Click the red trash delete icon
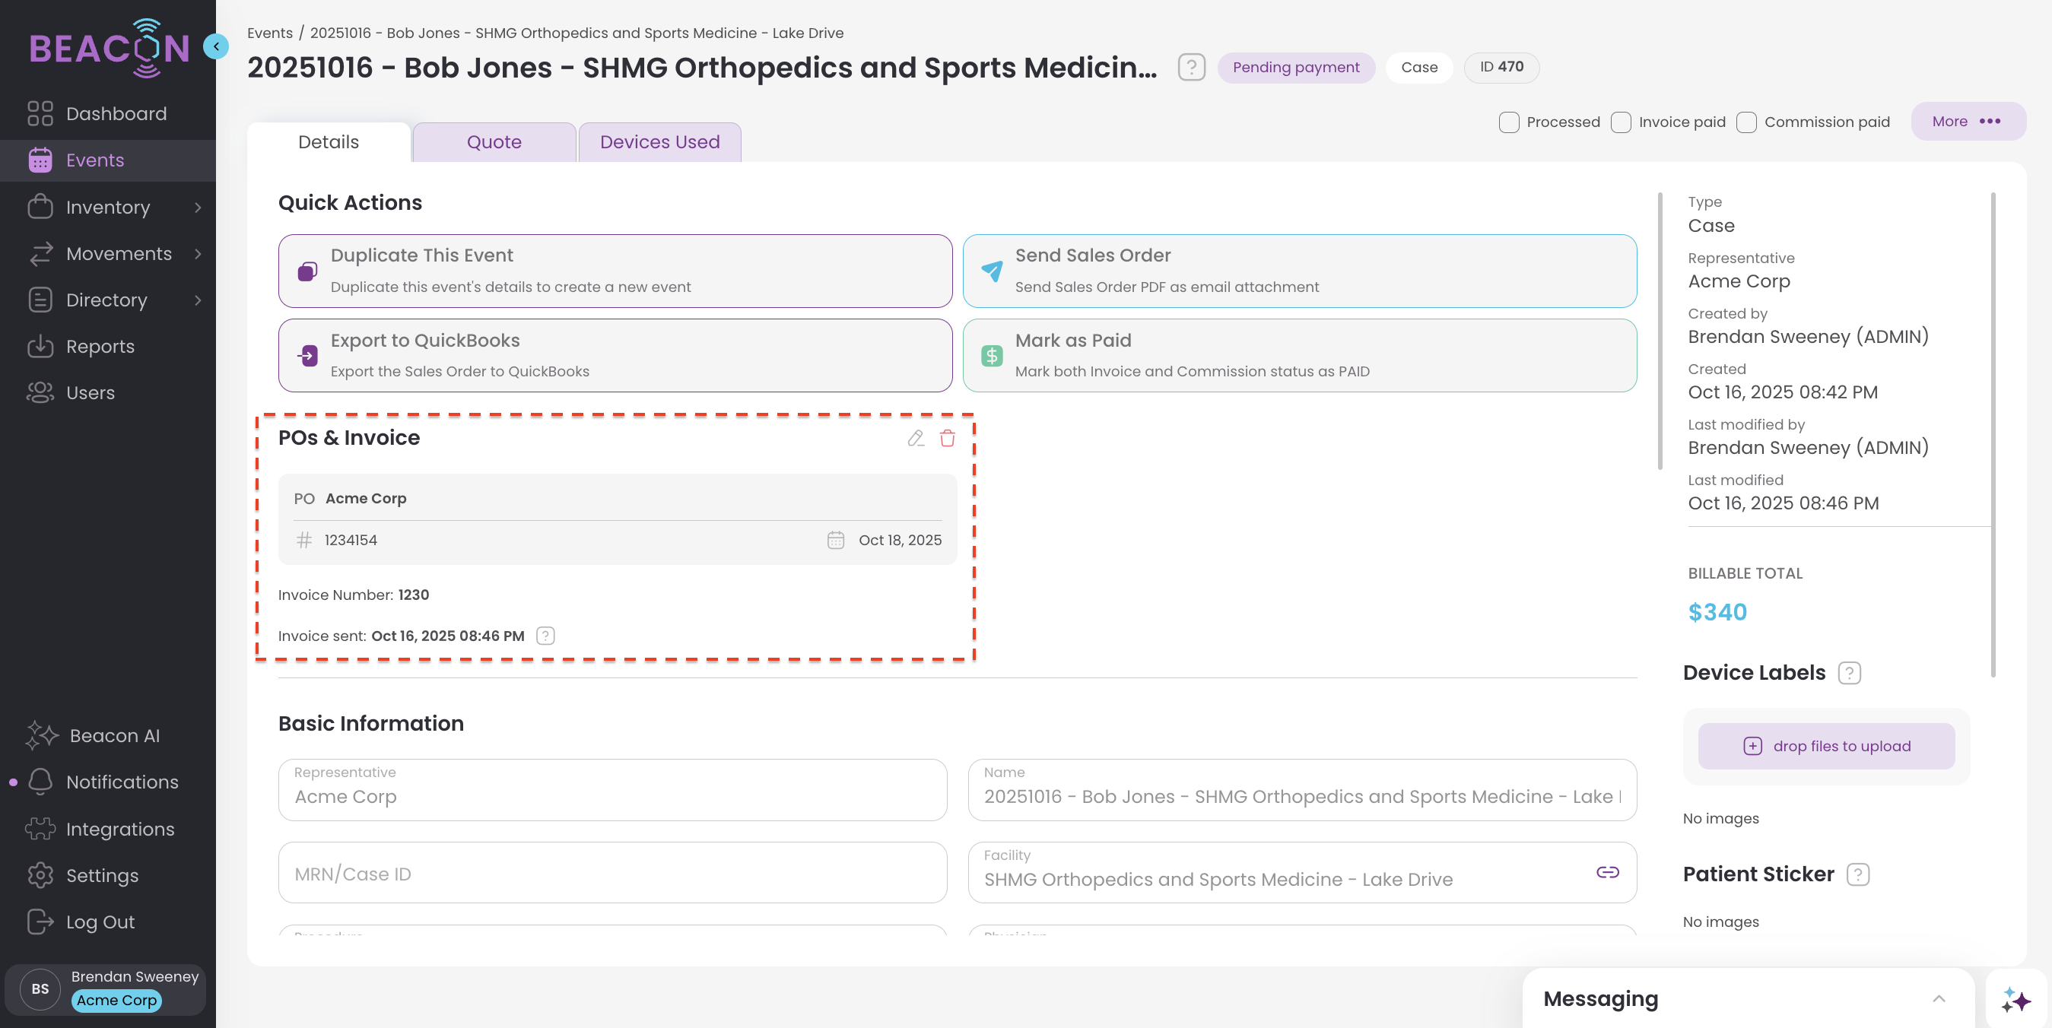 coord(947,438)
